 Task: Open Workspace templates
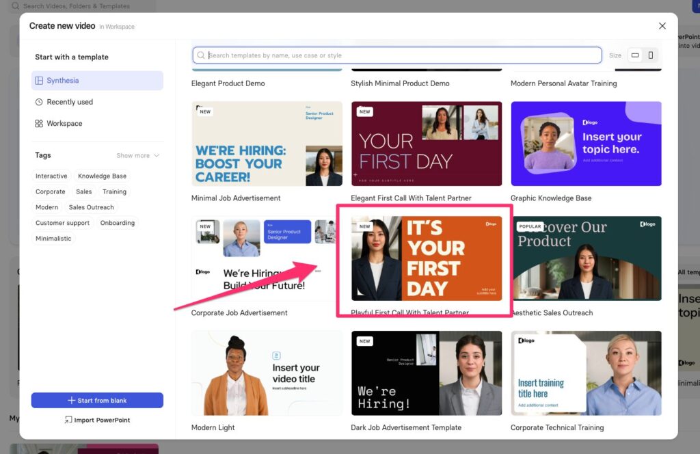97,123
